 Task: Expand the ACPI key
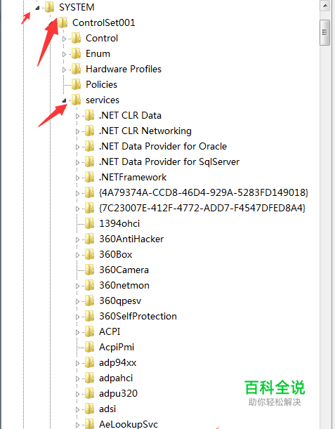click(x=77, y=332)
